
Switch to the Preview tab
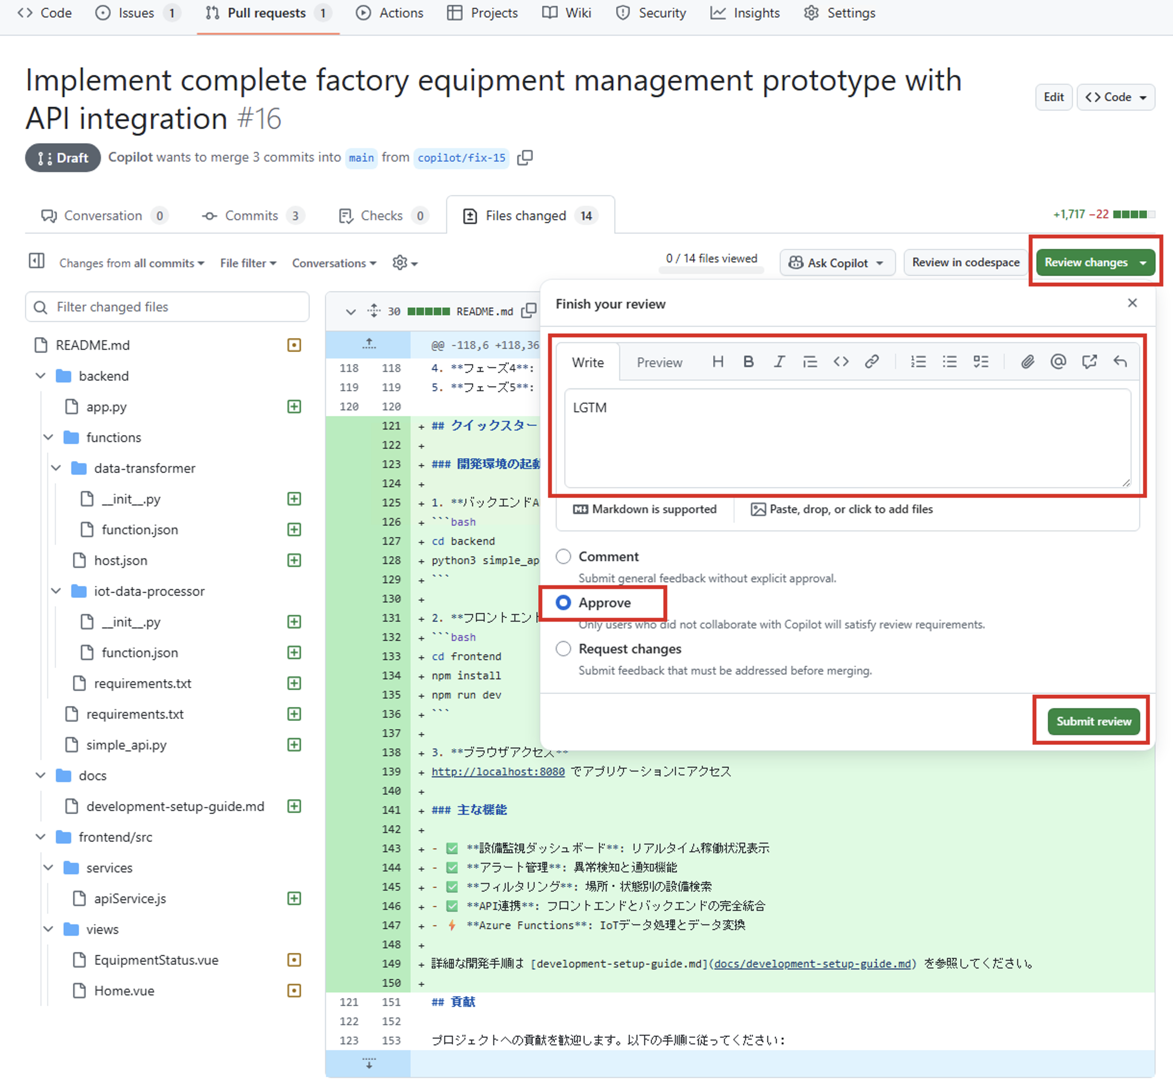[x=659, y=362]
